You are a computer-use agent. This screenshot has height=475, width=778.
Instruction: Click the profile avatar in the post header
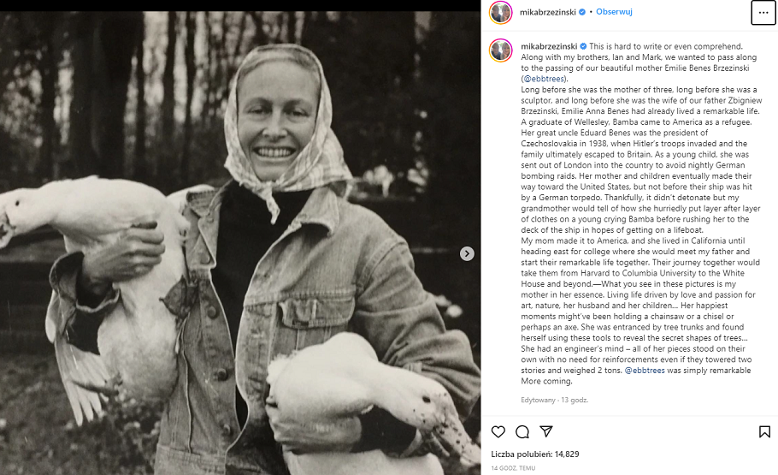pos(500,13)
